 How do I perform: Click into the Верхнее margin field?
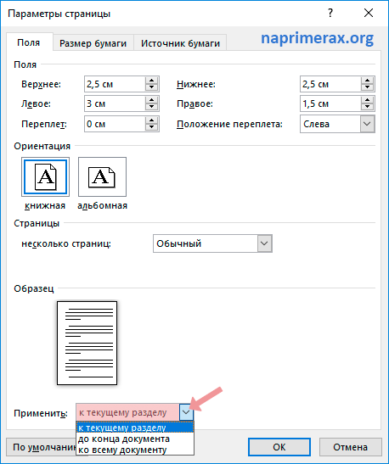pos(115,84)
